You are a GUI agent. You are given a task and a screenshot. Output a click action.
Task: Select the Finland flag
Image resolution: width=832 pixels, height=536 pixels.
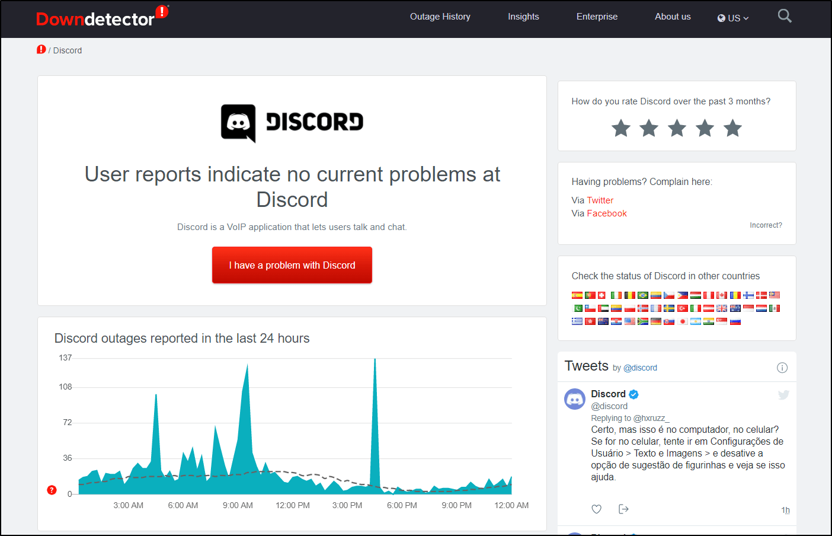point(748,295)
